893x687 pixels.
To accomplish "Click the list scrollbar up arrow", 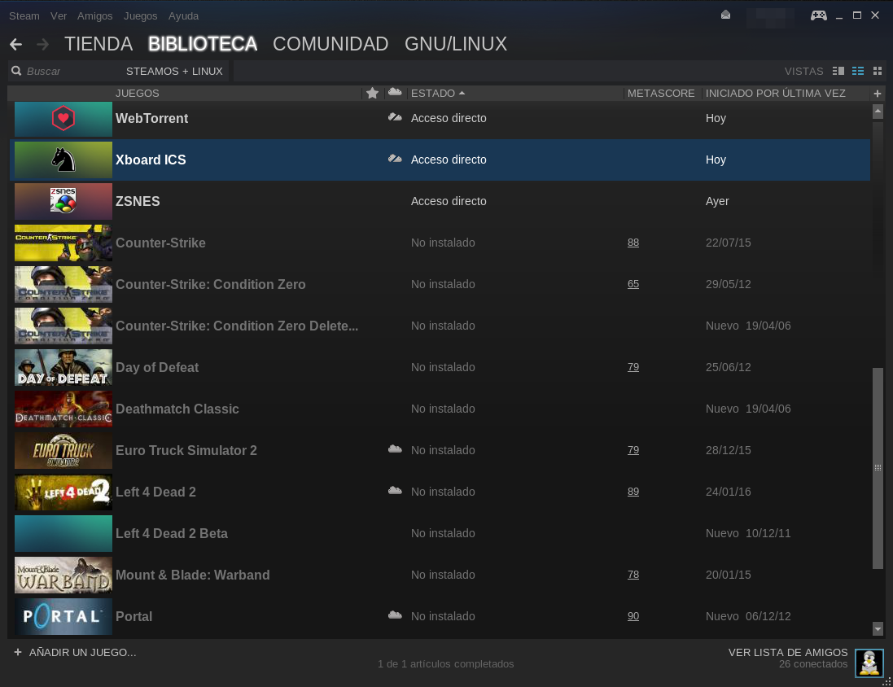I will (x=878, y=112).
